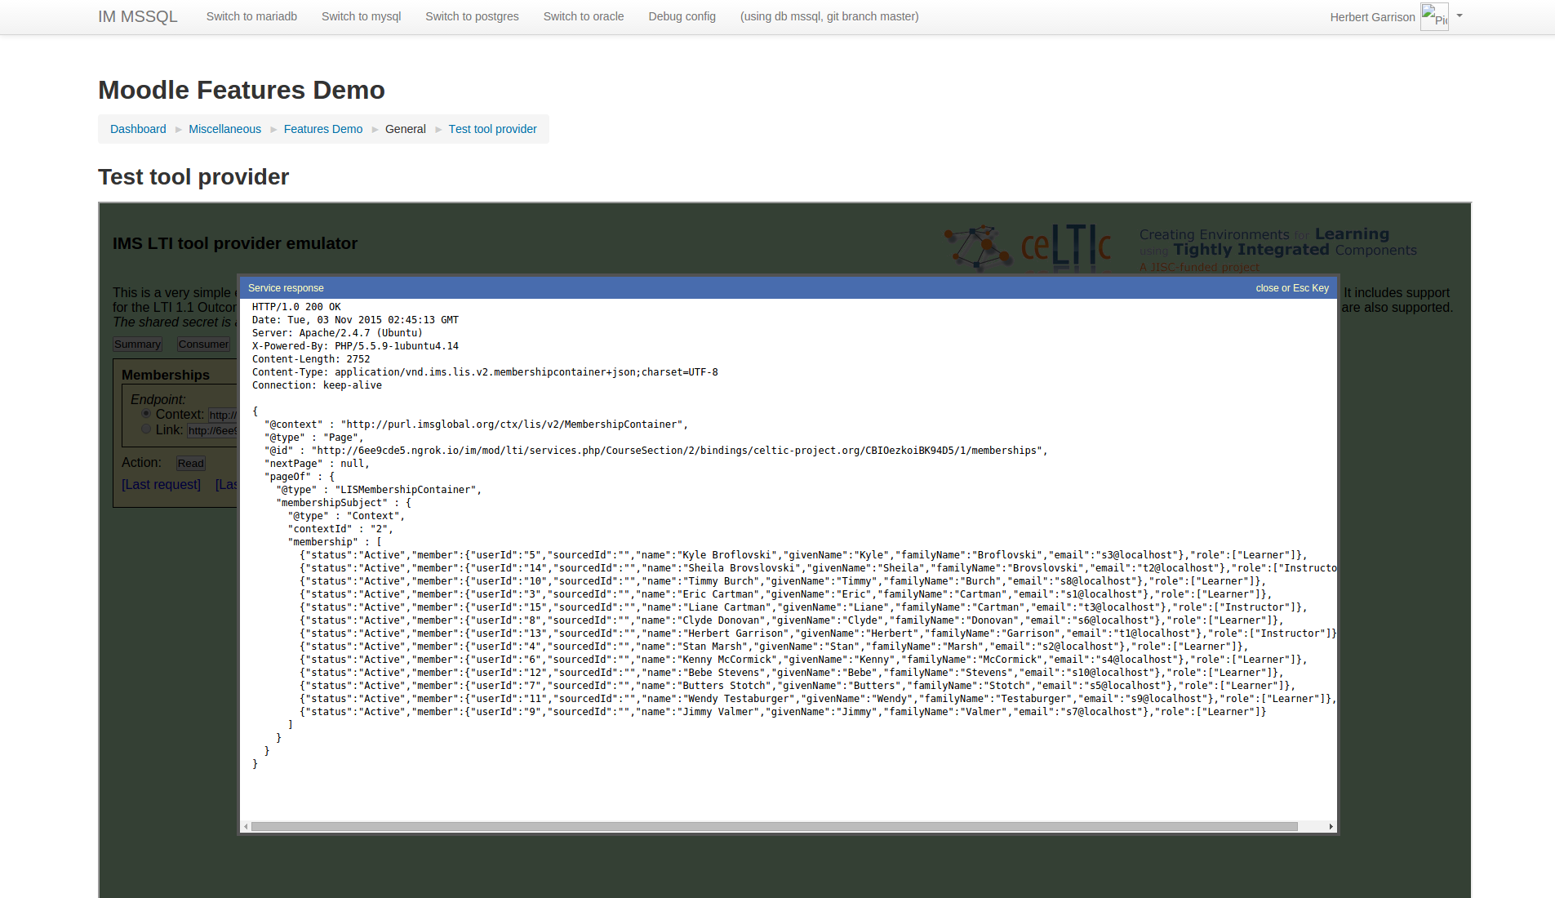Focus the Context endpoint URL field
This screenshot has width=1555, height=898.
pyautogui.click(x=222, y=415)
